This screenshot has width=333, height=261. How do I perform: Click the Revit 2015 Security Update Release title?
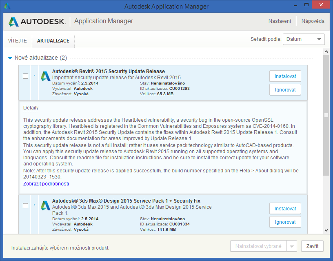click(109, 71)
